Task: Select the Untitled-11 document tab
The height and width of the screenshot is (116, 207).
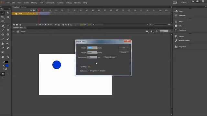Action: click(18, 28)
